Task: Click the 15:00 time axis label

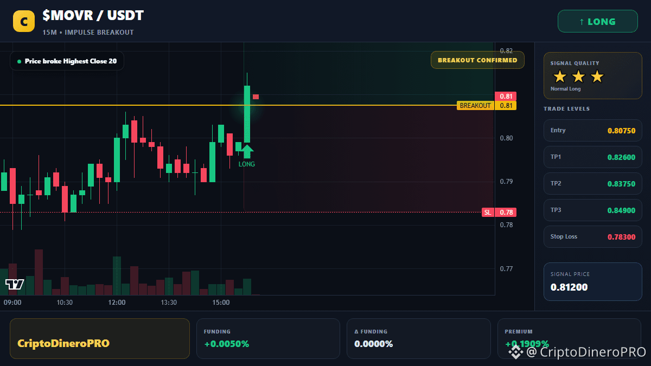Action: tap(221, 303)
